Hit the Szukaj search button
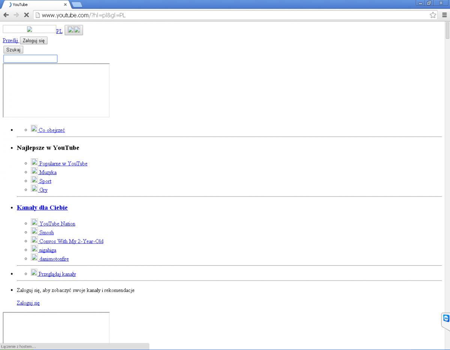450x350 pixels. coord(13,50)
